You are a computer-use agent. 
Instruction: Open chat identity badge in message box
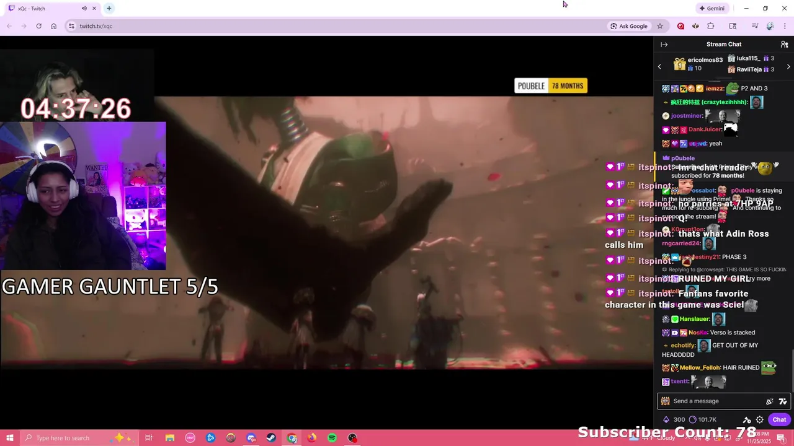click(x=666, y=401)
